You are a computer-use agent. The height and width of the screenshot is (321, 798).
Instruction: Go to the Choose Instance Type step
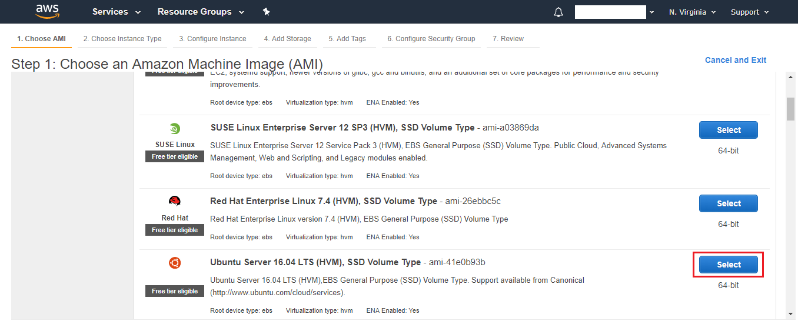tap(122, 39)
